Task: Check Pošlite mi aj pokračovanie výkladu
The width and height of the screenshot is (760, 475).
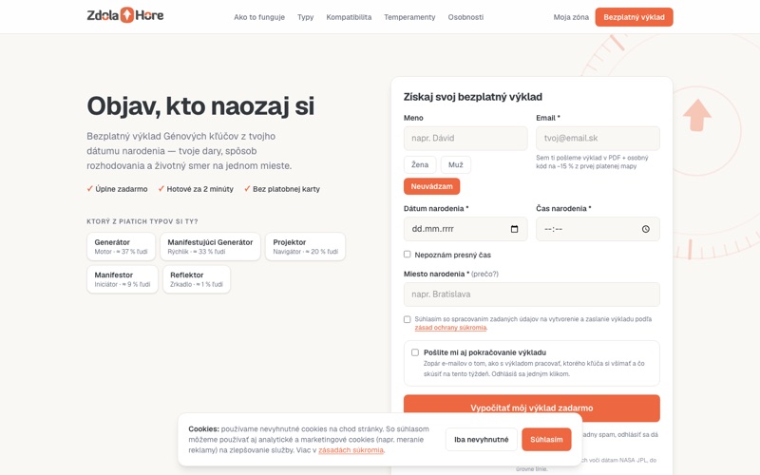Action: pos(415,352)
